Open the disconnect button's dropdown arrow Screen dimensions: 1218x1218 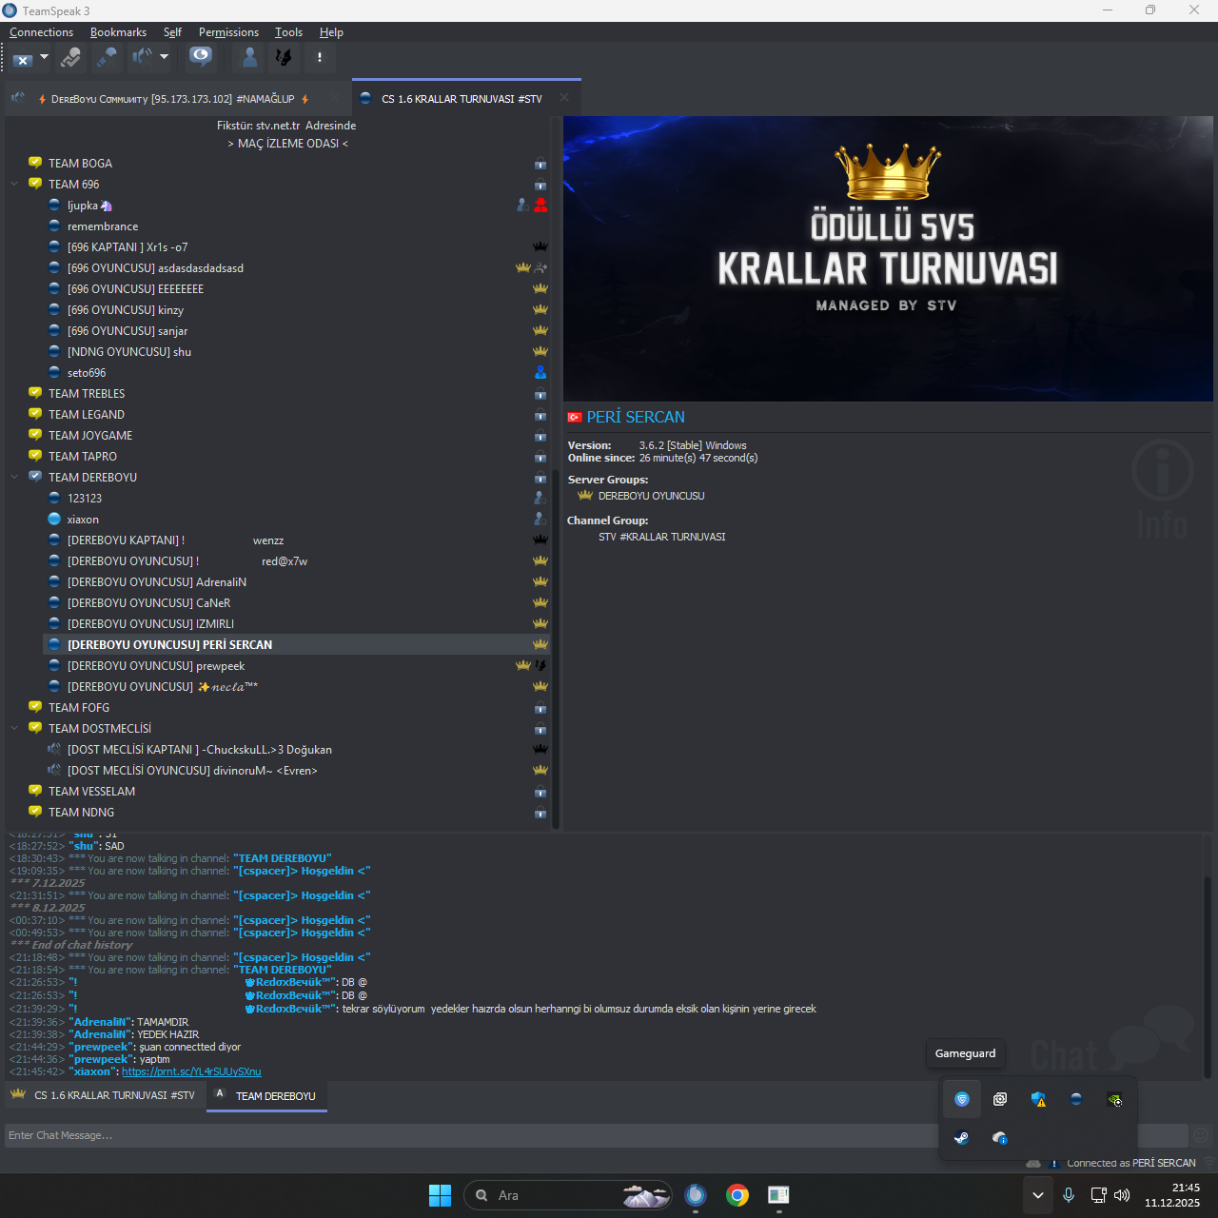click(44, 57)
